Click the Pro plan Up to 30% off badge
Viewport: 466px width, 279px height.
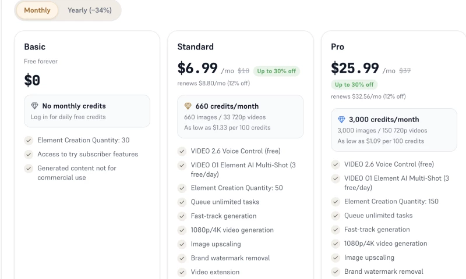point(354,84)
